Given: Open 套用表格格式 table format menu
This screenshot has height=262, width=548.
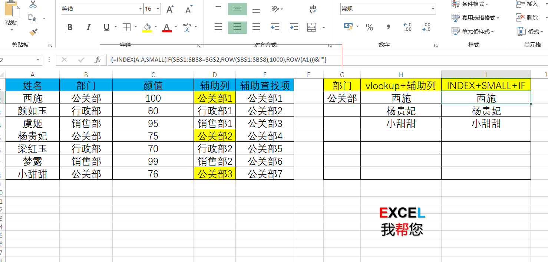Looking at the screenshot, I should point(475,17).
